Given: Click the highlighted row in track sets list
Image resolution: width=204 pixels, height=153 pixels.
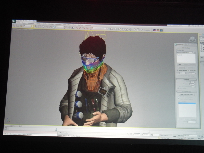Looking at the screenshot, I should 187,104.
